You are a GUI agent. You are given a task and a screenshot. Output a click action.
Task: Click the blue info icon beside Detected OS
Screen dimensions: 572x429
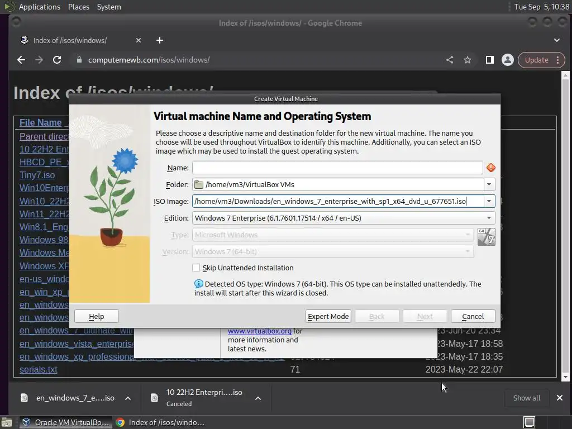(x=198, y=284)
